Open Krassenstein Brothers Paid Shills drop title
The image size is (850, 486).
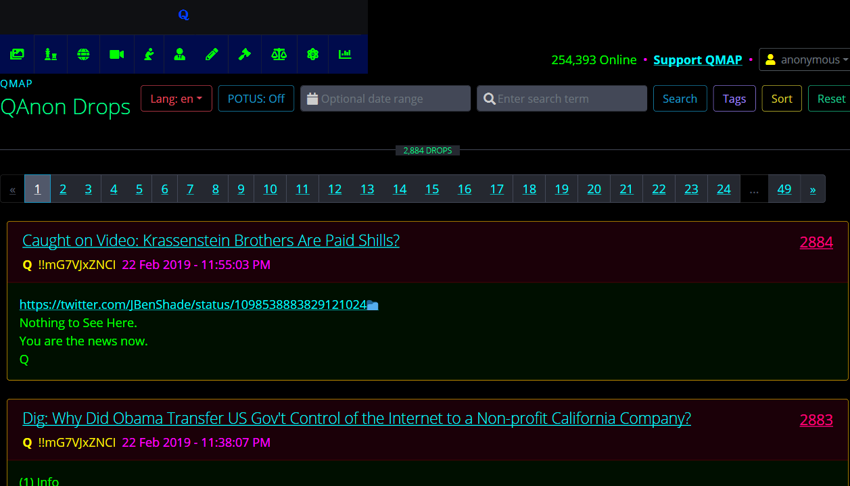pos(211,240)
